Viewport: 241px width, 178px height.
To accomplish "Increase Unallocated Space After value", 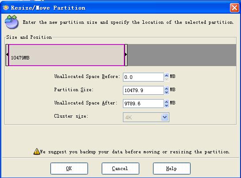I will (166, 102).
